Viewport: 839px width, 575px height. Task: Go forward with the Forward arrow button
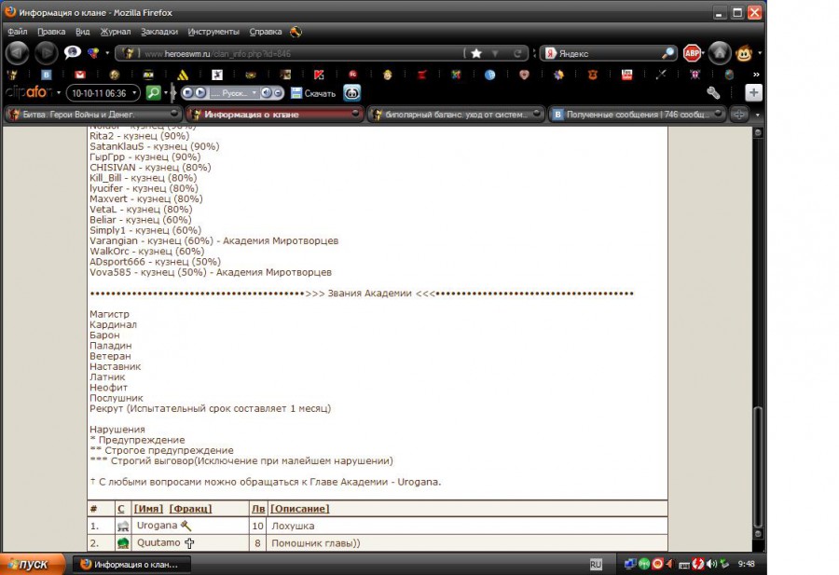pyautogui.click(x=47, y=53)
